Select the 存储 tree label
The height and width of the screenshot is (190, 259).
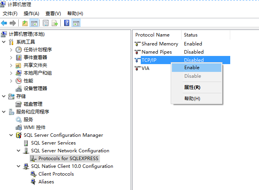point(21,96)
